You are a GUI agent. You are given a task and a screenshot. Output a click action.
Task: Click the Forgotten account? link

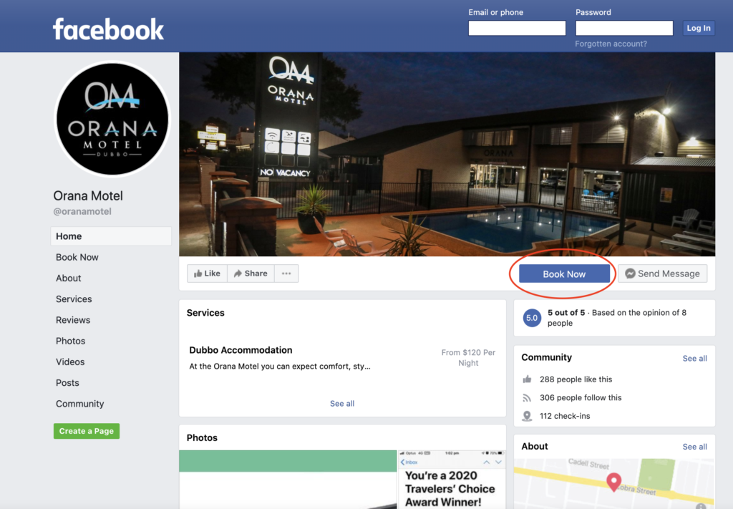point(611,44)
